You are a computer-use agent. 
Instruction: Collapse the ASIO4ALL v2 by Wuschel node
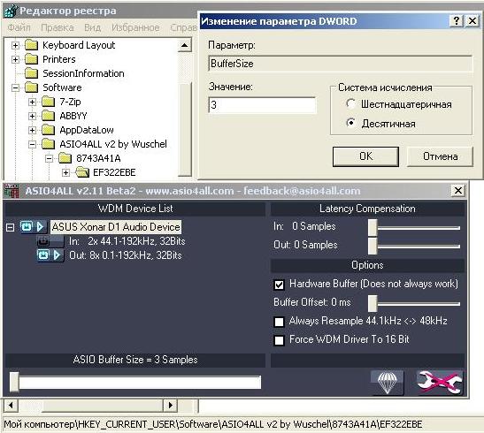(x=32, y=144)
